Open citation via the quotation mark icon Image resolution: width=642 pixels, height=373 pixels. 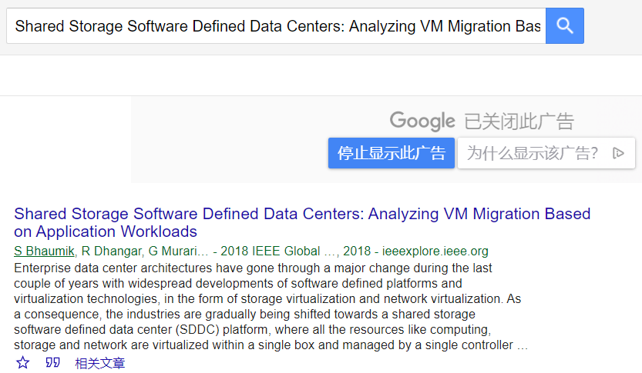(x=52, y=362)
